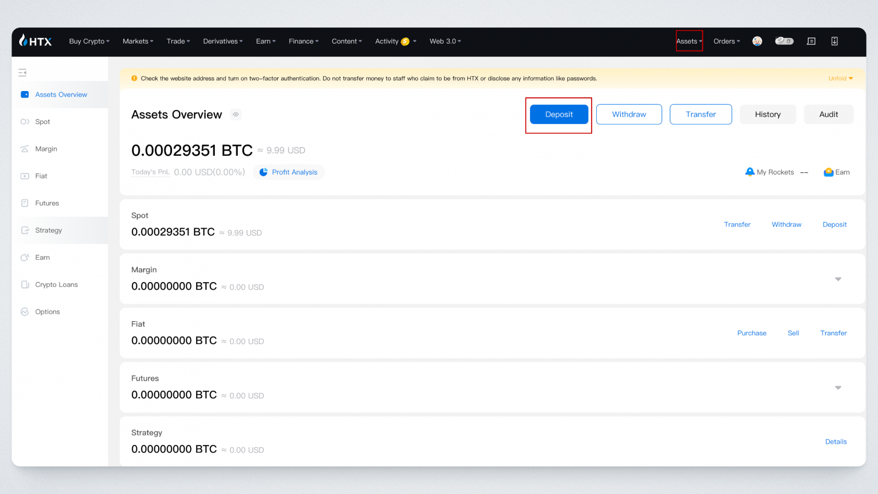Viewport: 878px width, 494px height.
Task: Collapse the sidebar with the menu icon
Action: point(22,72)
